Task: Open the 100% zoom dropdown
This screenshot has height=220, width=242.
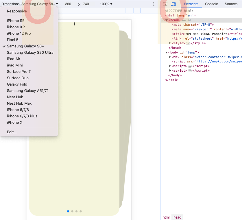Action: click(106, 4)
